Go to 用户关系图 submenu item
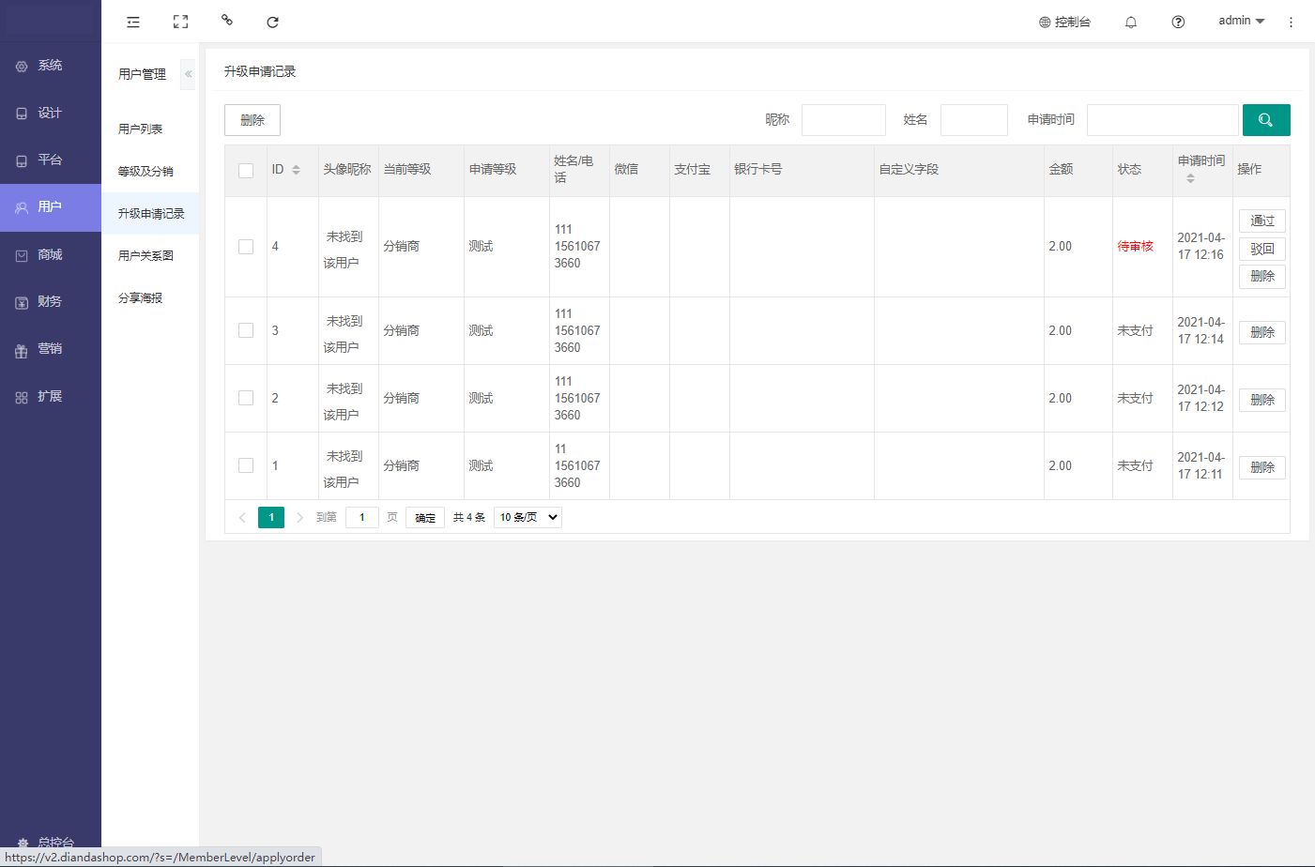 [x=145, y=255]
